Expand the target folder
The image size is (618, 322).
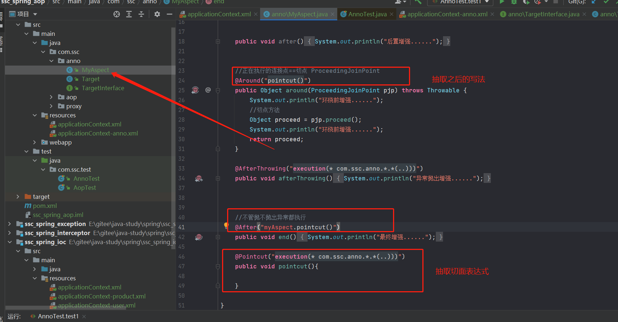click(x=18, y=197)
